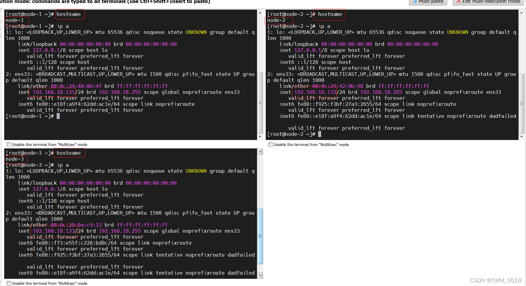Click the blue node-3 scrollbar thumb

pyautogui.click(x=260, y=236)
